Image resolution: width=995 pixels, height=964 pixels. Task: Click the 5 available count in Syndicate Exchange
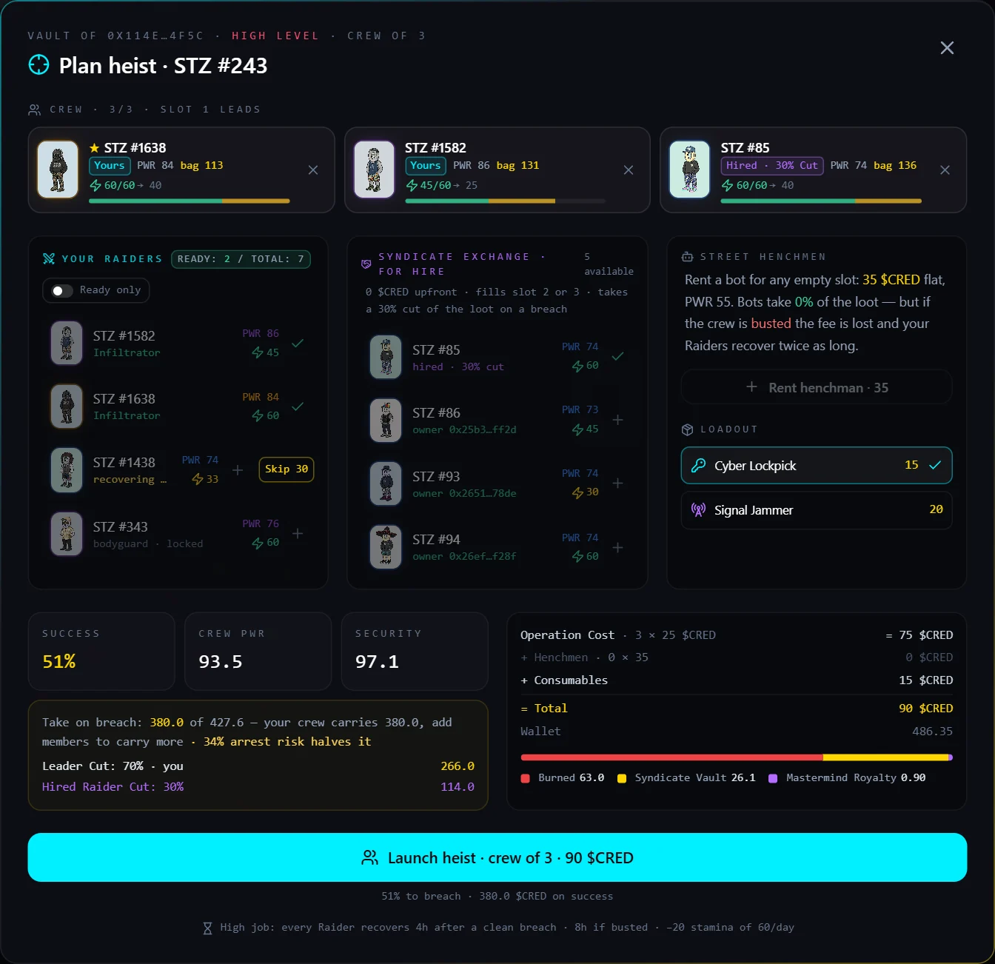[609, 264]
